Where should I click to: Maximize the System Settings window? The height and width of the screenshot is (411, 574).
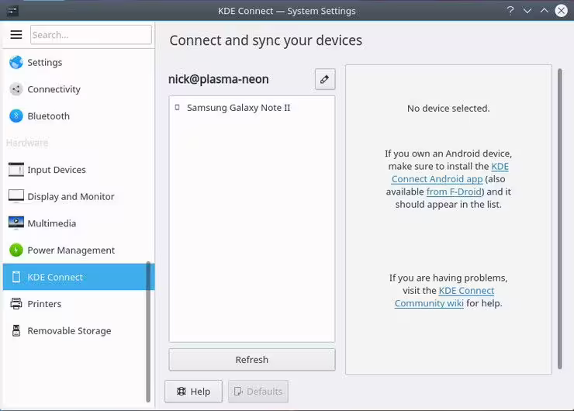[545, 11]
